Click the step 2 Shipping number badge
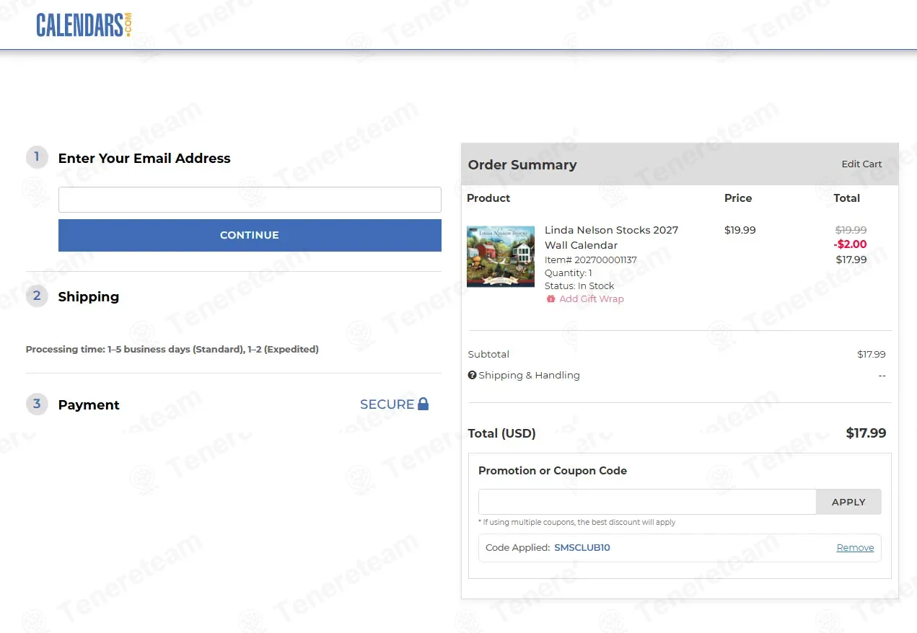Viewport: 917px width, 633px height. 37,296
